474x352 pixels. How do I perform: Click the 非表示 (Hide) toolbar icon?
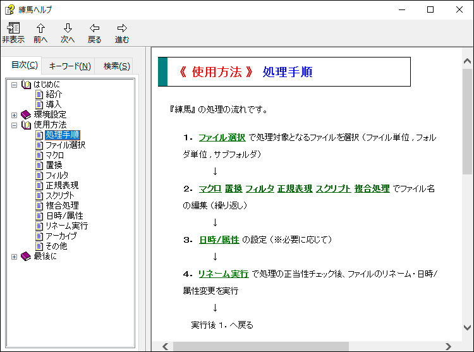coord(13,28)
